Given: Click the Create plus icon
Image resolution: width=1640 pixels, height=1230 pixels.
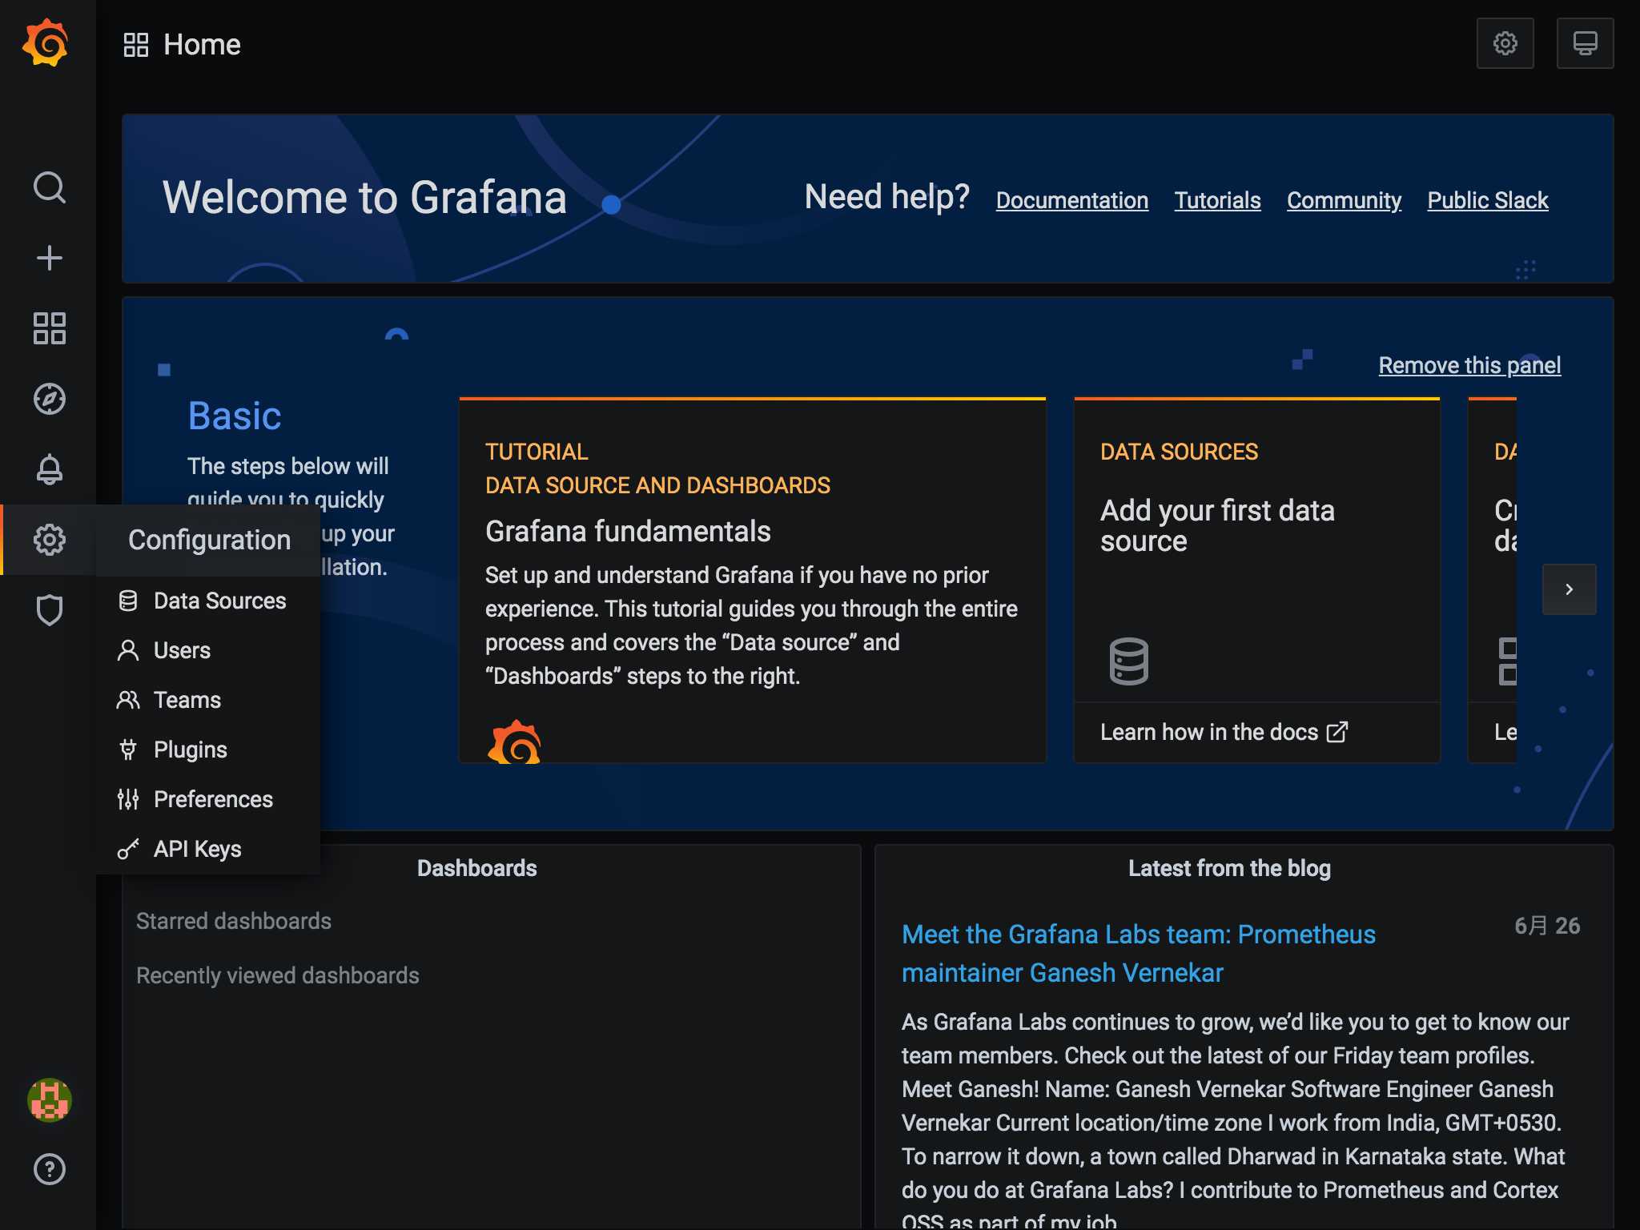Looking at the screenshot, I should (x=49, y=258).
